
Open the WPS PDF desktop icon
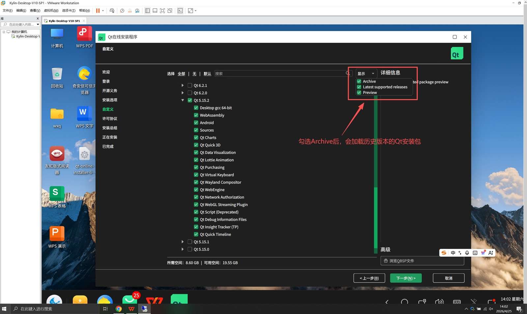[x=85, y=38]
